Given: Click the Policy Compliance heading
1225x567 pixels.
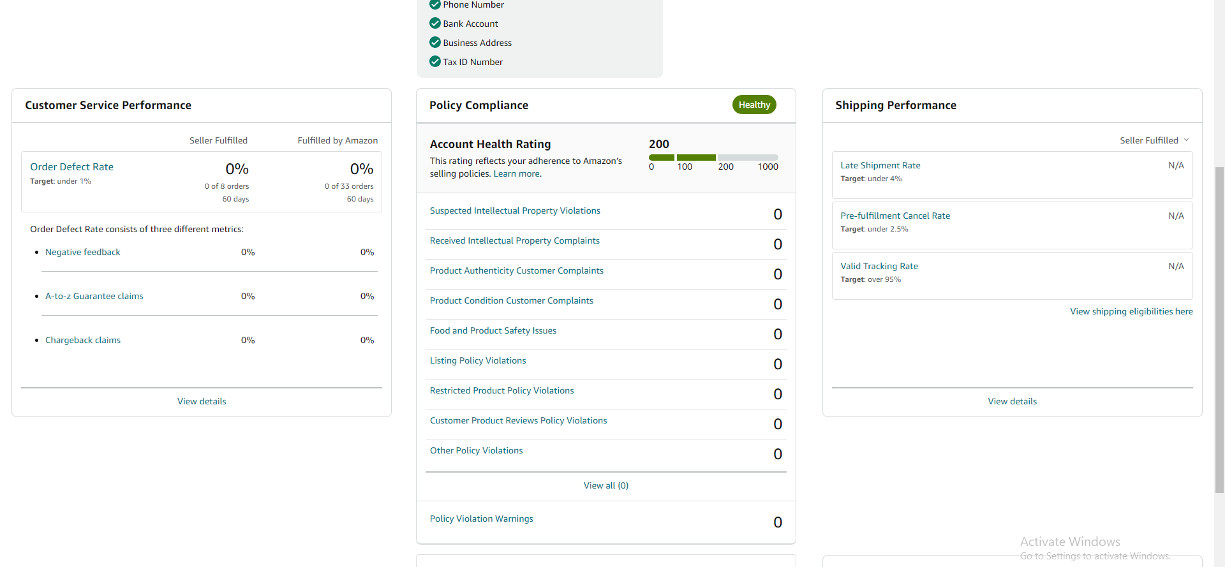Looking at the screenshot, I should pyautogui.click(x=479, y=105).
